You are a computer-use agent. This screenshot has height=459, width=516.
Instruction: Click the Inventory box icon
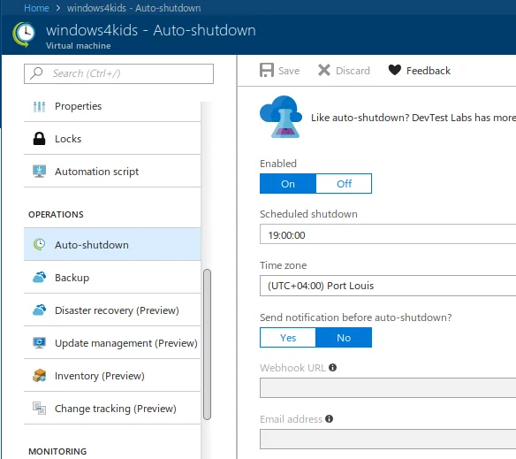39,375
